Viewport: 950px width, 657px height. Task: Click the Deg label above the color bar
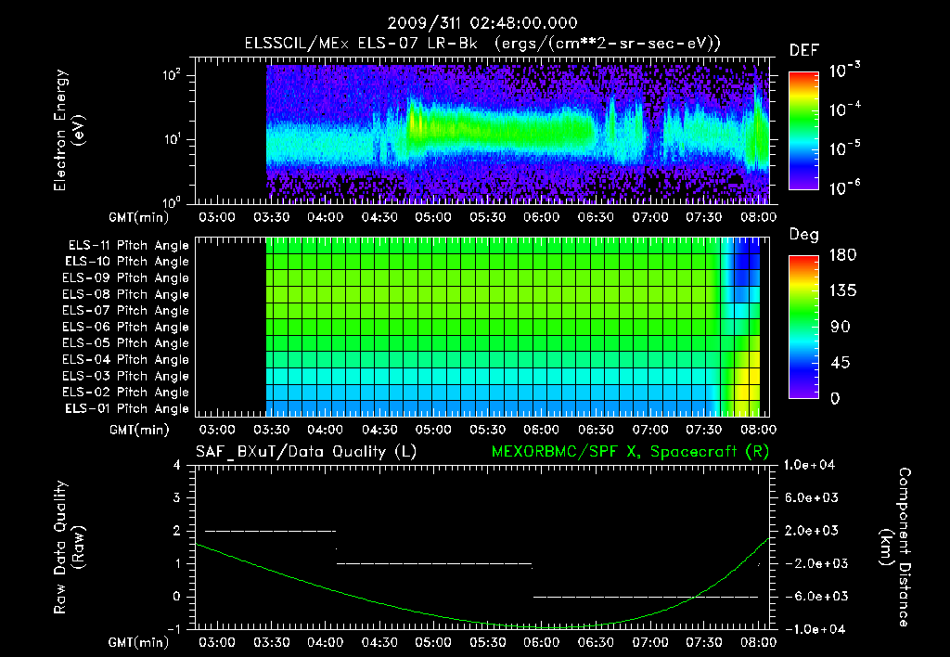click(804, 235)
